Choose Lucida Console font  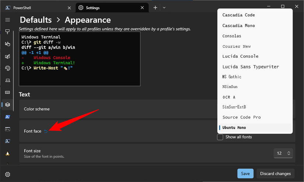click(255, 56)
